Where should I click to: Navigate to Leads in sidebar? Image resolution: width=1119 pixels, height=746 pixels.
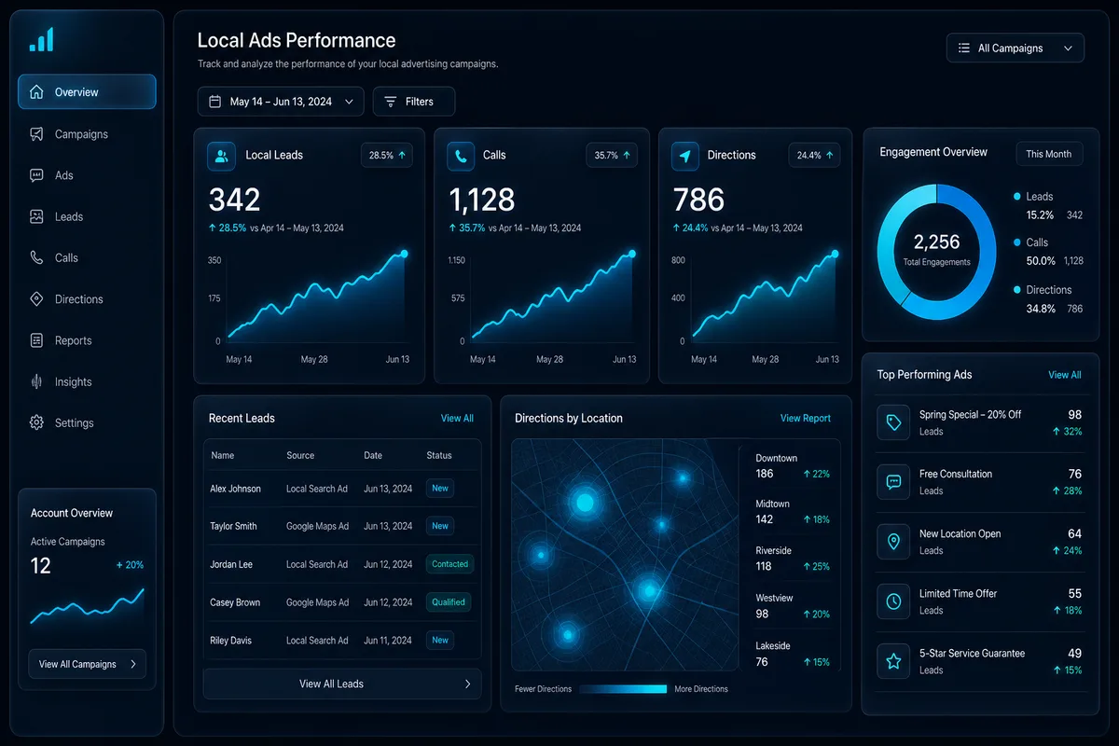coord(87,216)
